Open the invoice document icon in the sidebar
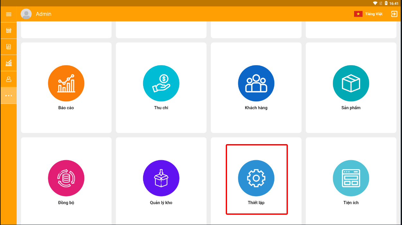The height and width of the screenshot is (225, 402). point(9,47)
